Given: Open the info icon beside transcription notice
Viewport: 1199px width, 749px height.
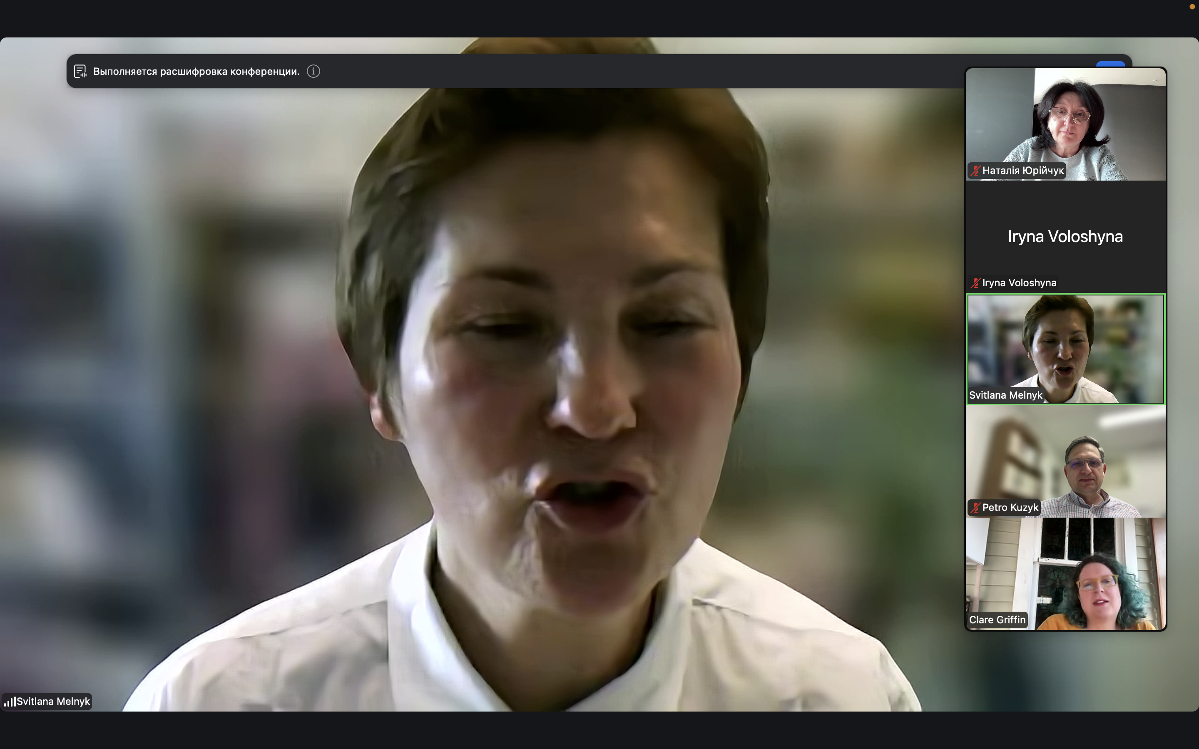Looking at the screenshot, I should click(313, 71).
